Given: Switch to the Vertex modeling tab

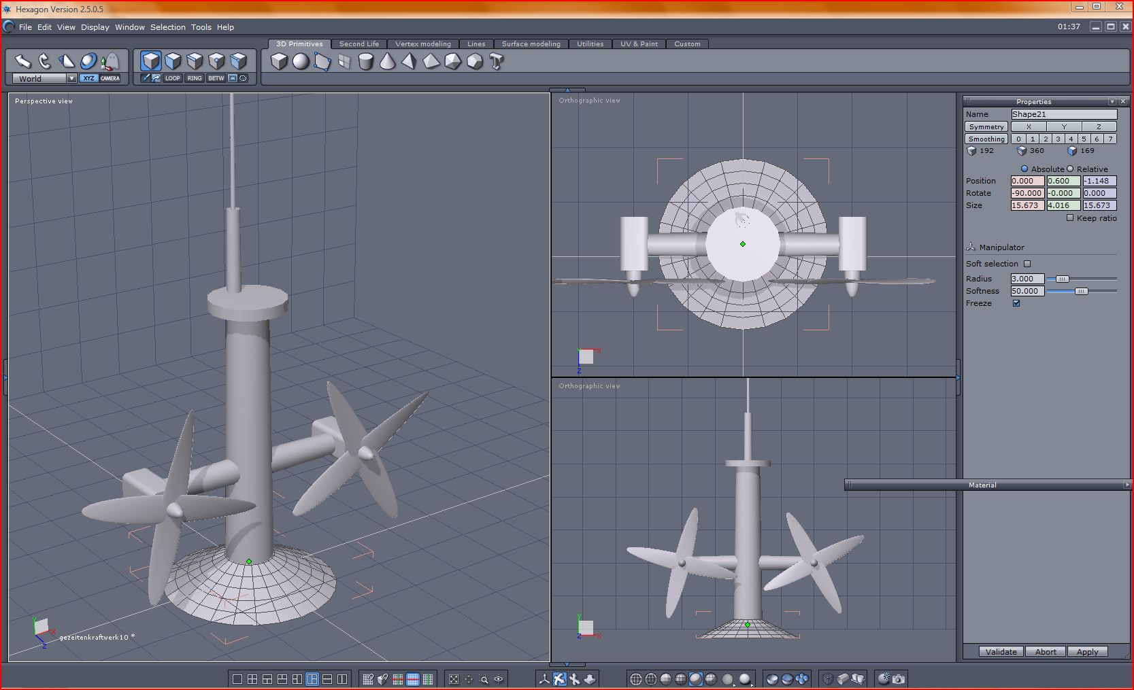Looking at the screenshot, I should [x=422, y=44].
